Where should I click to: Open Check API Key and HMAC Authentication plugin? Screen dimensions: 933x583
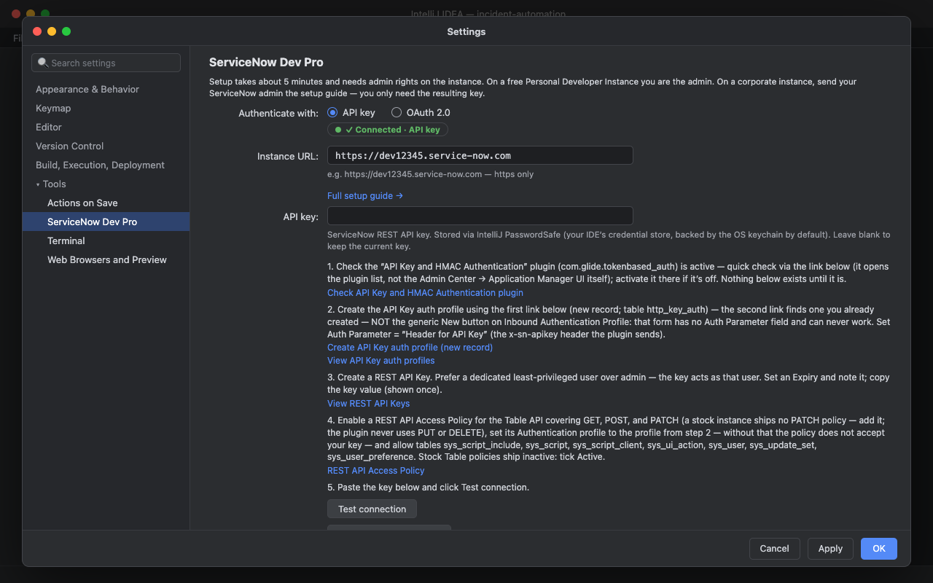tap(425, 293)
